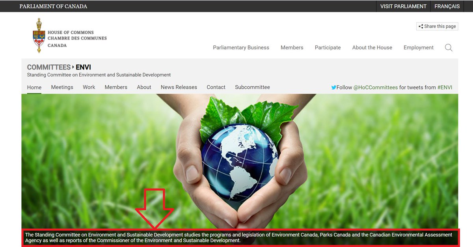
Task: Open the Members main navigation menu
Action: (292, 48)
